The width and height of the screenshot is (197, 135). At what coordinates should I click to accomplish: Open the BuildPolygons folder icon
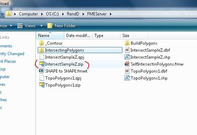click(x=127, y=43)
